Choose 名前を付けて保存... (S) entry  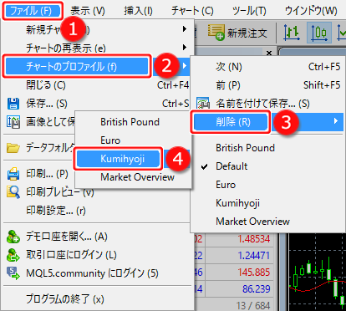[x=262, y=104]
